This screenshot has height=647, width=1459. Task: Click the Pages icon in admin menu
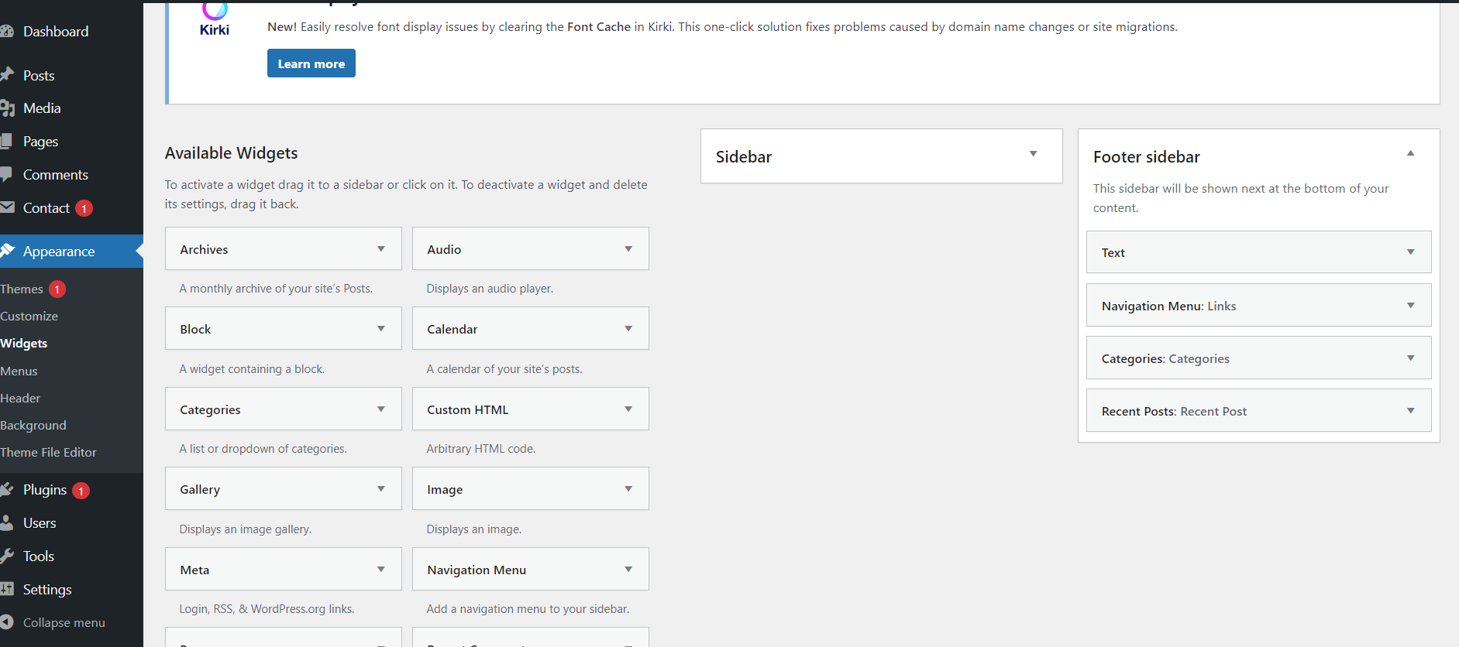click(x=7, y=141)
